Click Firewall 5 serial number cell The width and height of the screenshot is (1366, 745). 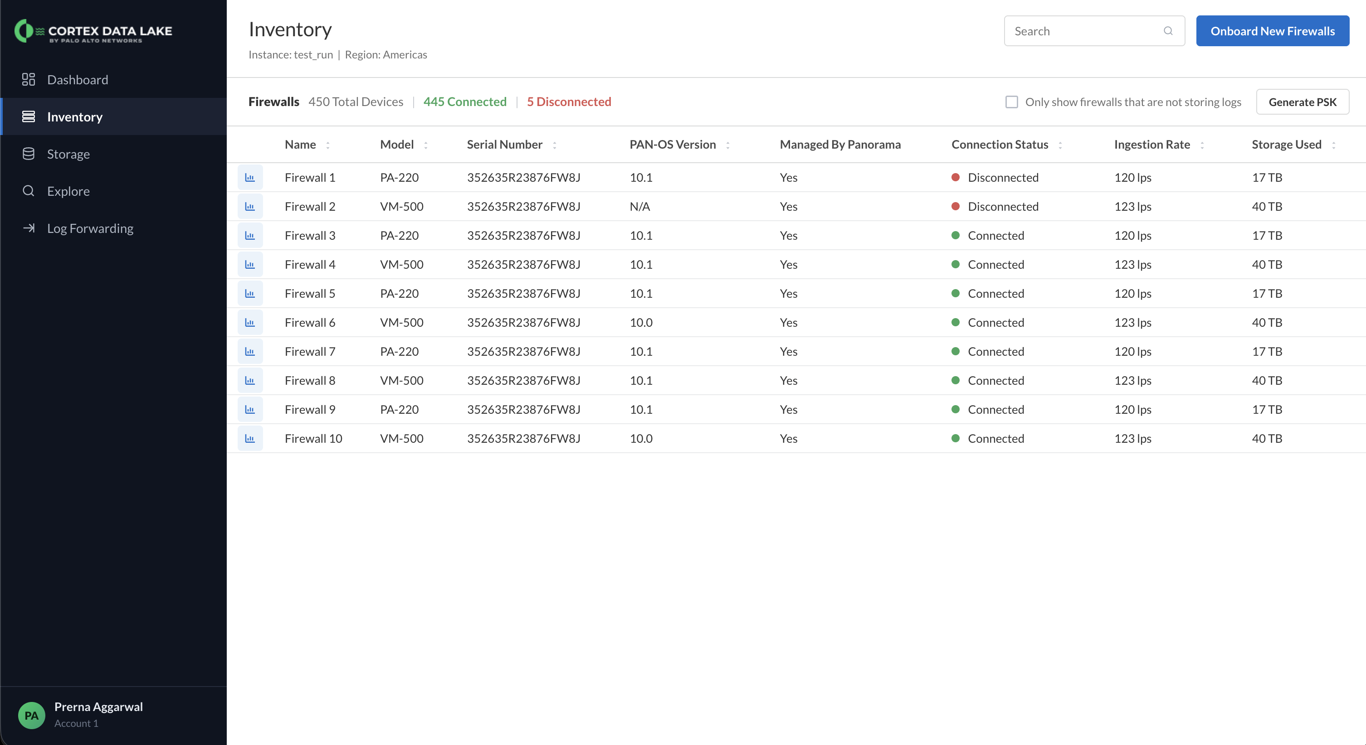coord(523,294)
